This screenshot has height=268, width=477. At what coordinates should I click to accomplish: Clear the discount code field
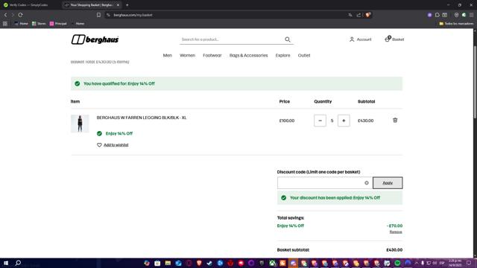(x=367, y=183)
